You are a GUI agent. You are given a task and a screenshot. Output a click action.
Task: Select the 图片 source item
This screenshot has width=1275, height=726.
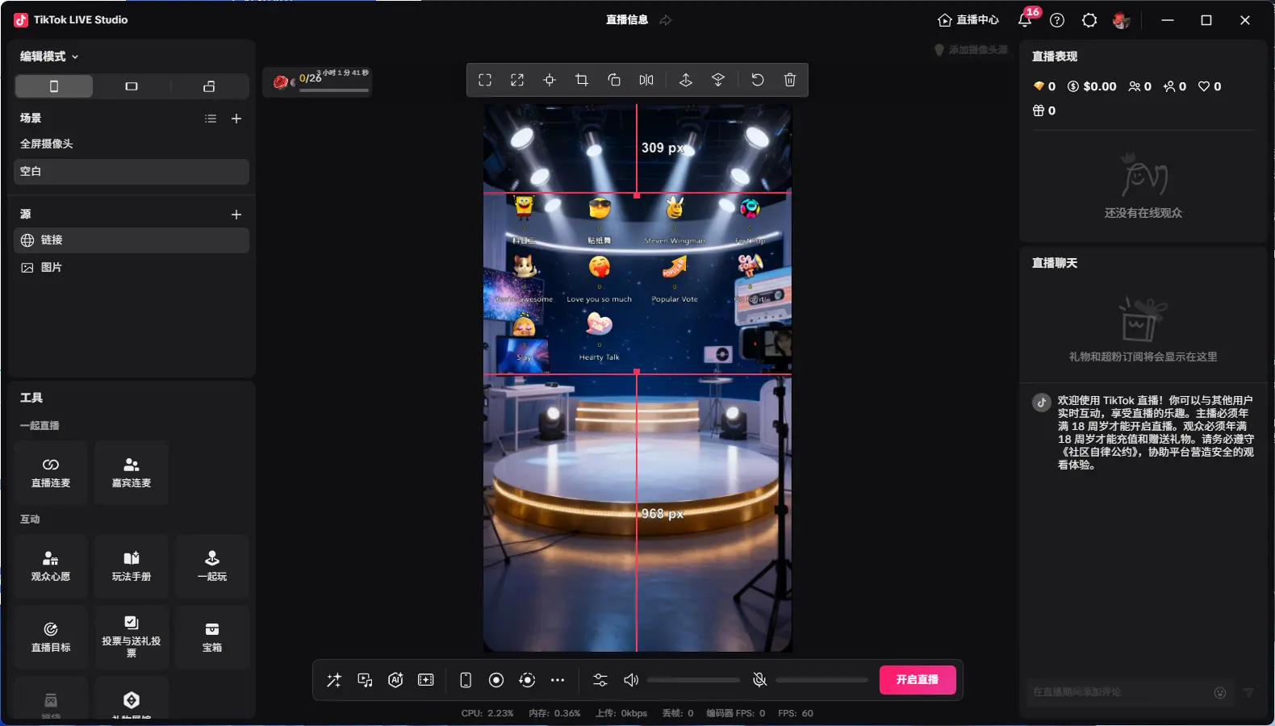coord(51,267)
